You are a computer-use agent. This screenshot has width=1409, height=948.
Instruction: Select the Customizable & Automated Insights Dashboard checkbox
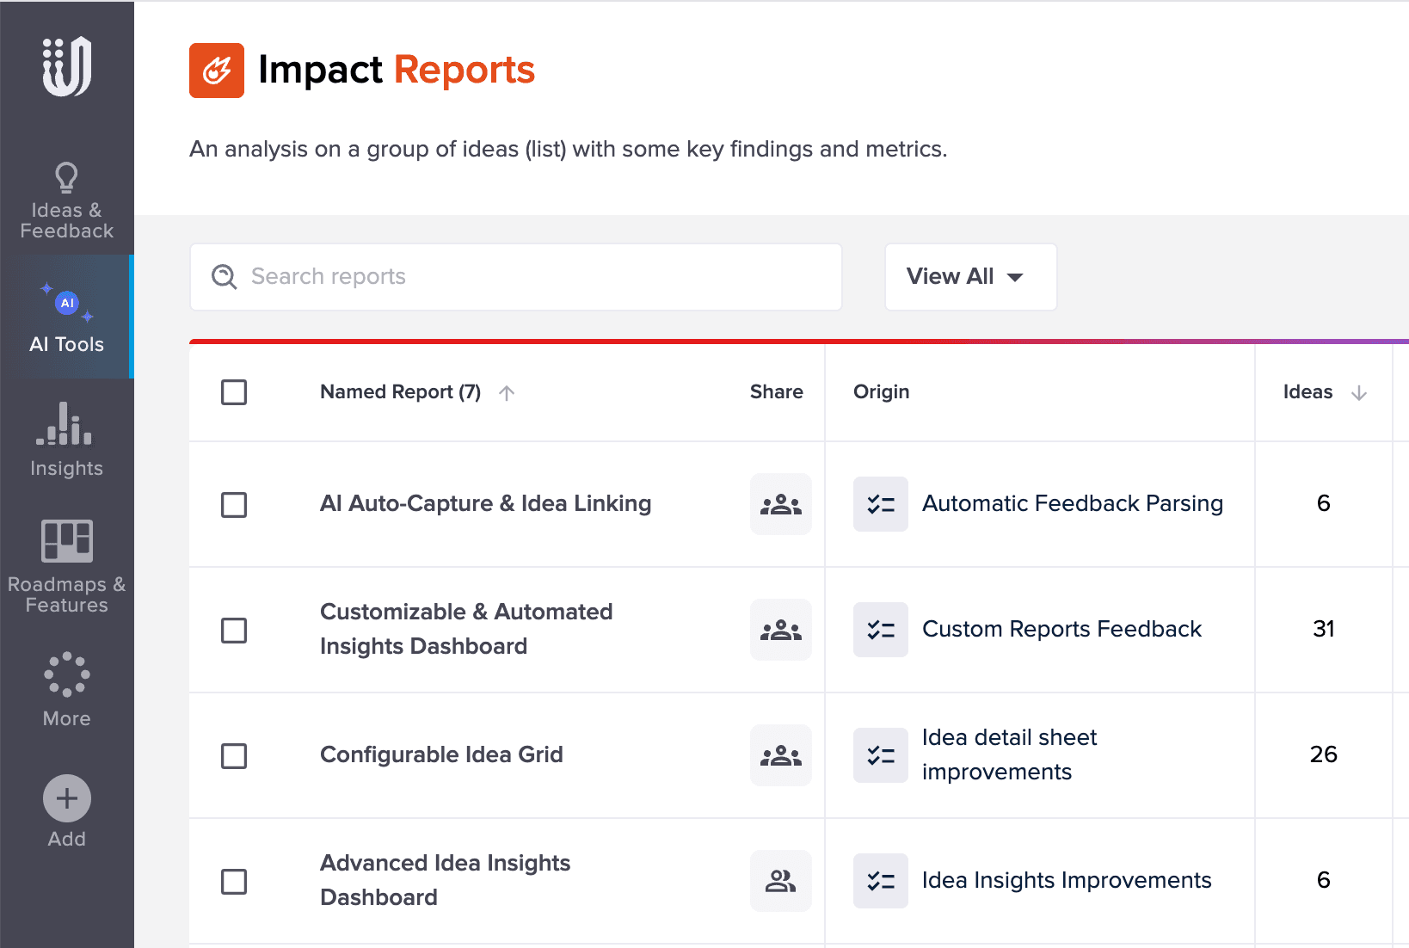pyautogui.click(x=234, y=631)
